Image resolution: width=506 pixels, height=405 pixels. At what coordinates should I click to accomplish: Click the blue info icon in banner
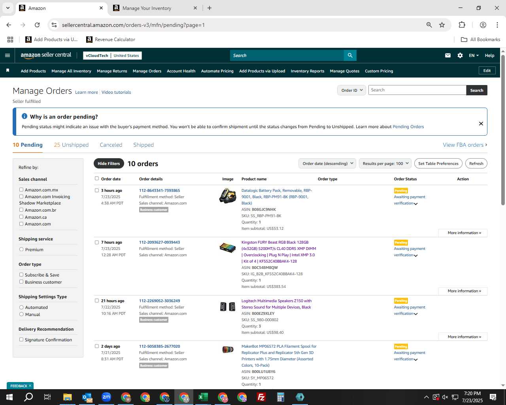click(x=24, y=116)
